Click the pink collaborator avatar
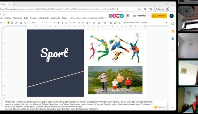The image size is (198, 114). click(114, 16)
